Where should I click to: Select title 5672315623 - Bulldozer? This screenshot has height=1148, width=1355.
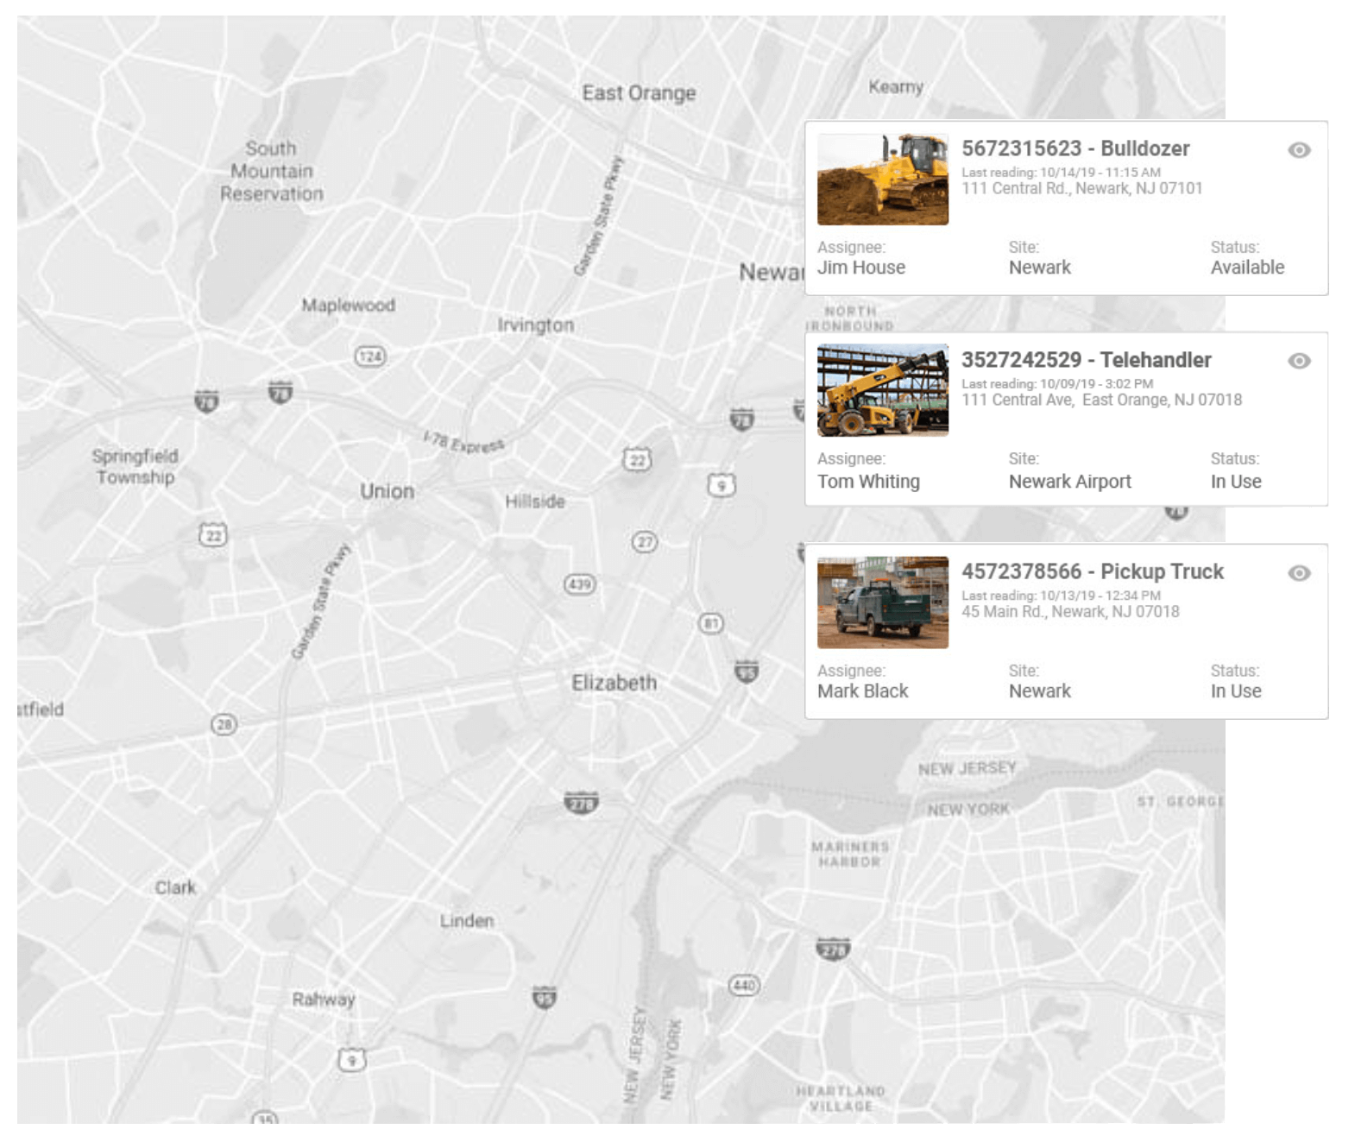(x=1075, y=148)
